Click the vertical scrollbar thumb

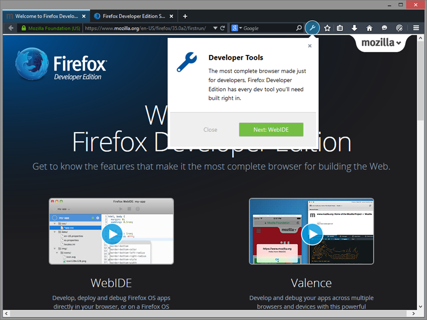[x=421, y=81]
